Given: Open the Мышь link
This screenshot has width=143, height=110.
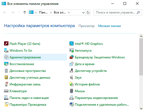Looking at the screenshot, I should (80, 91).
